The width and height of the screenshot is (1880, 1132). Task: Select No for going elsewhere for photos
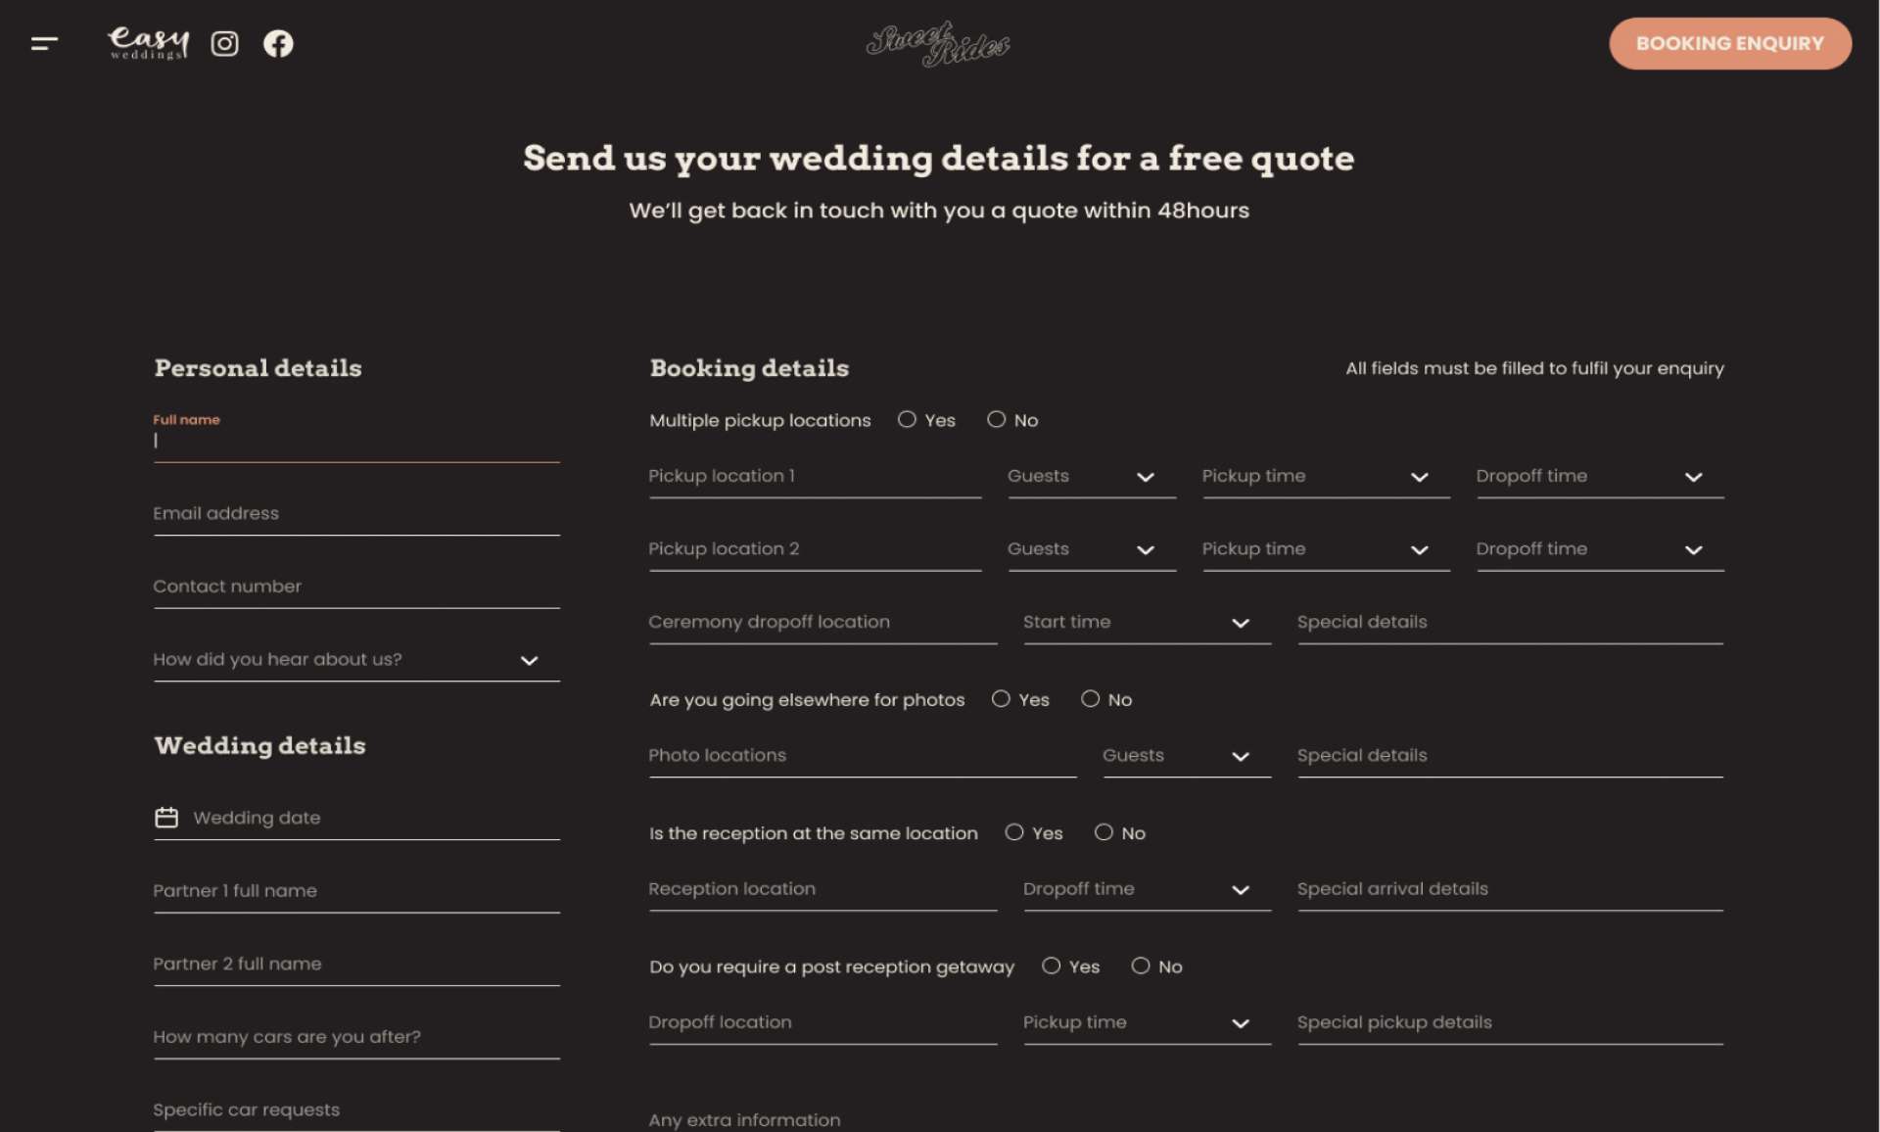click(x=1090, y=699)
